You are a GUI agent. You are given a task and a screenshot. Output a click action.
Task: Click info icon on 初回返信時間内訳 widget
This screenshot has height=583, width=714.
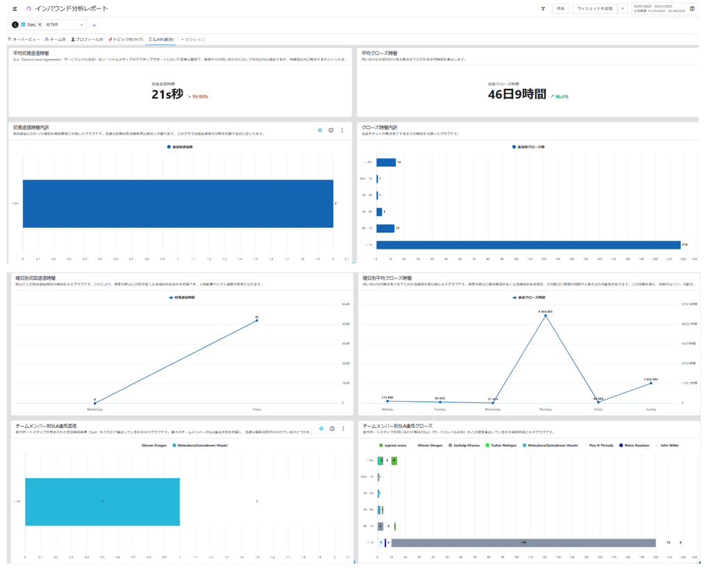coord(331,130)
